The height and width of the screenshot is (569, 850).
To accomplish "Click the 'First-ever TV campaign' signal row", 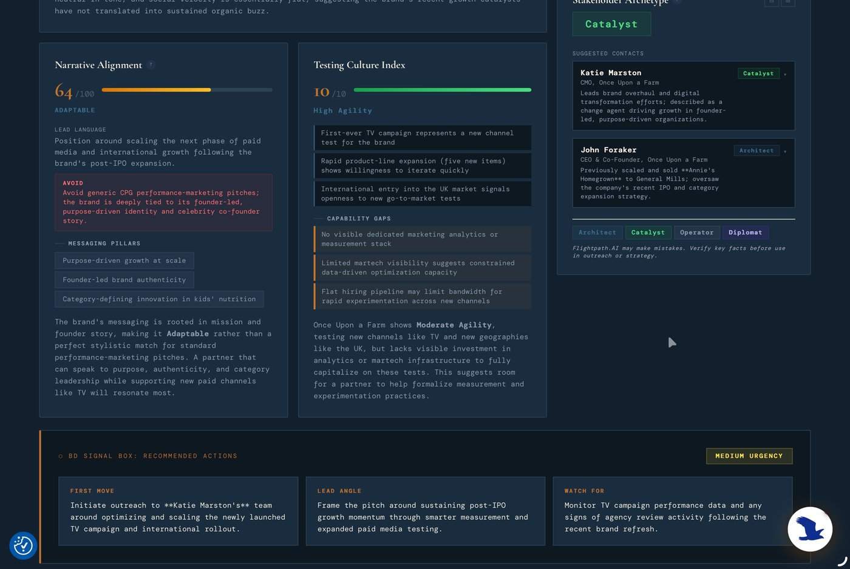I will [x=422, y=138].
